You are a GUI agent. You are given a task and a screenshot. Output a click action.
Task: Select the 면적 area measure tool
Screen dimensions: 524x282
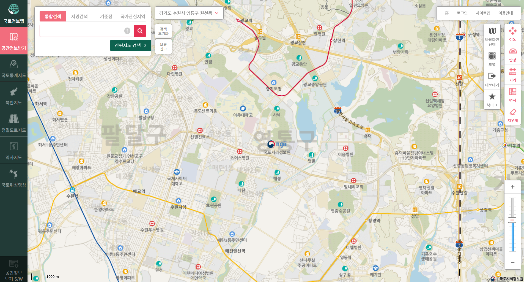[x=513, y=95]
